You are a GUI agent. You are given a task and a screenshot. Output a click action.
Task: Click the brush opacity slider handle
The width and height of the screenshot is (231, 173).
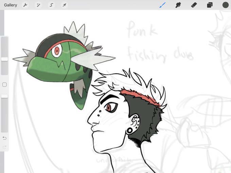4,96
